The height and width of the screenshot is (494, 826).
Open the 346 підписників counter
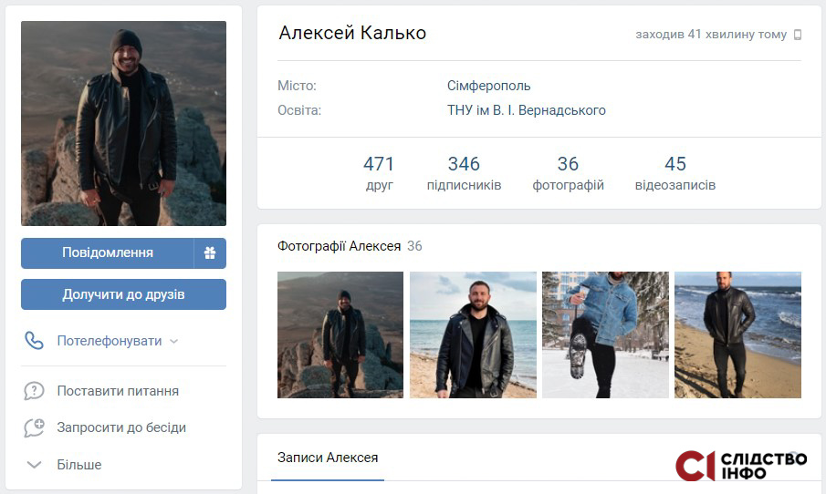(x=464, y=173)
